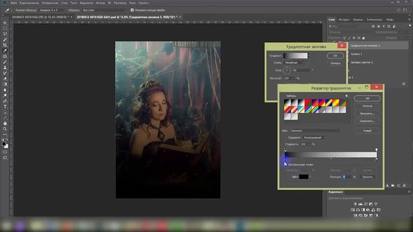The height and width of the screenshot is (232, 413).
Task: Select the Blur tool
Action: [5, 90]
